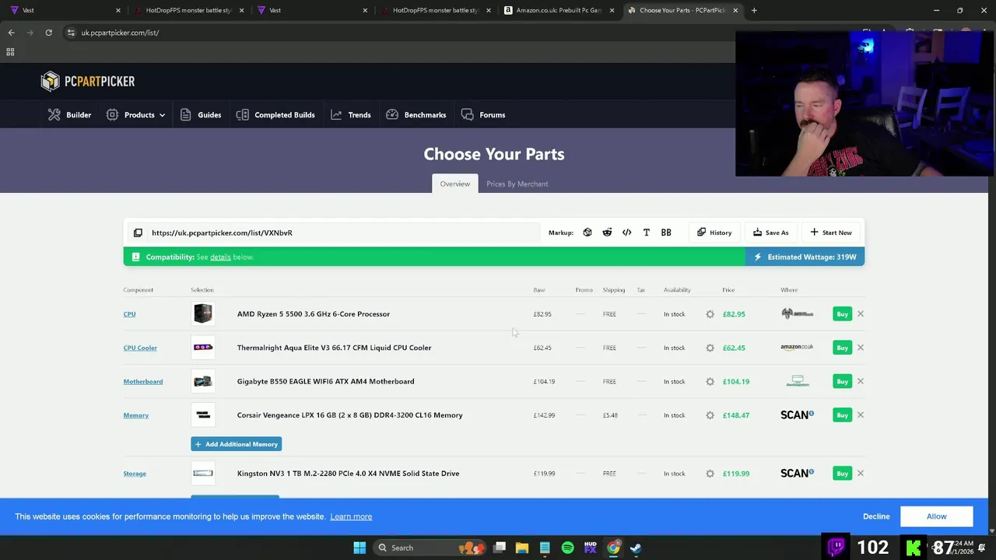Open Completed Builds page
The width and height of the screenshot is (996, 560).
(x=275, y=115)
